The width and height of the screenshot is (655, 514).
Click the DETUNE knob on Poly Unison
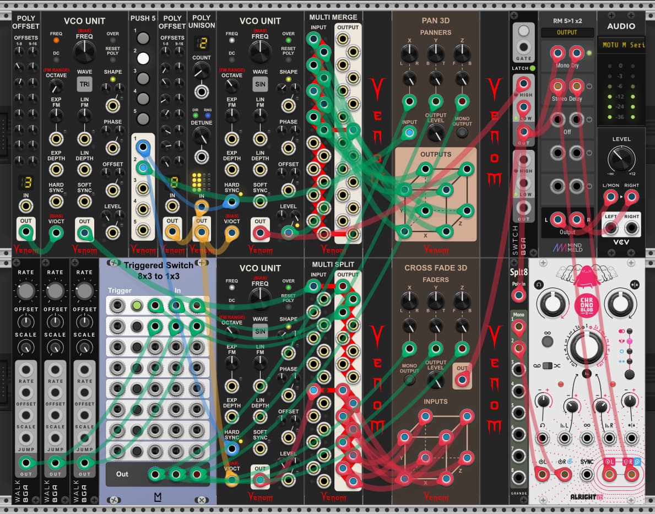tap(202, 134)
